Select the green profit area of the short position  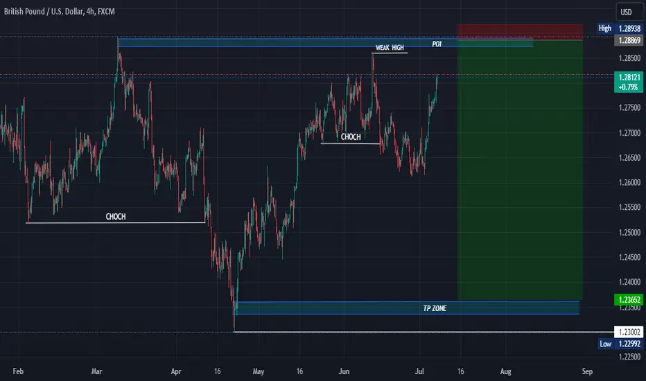pos(520,170)
